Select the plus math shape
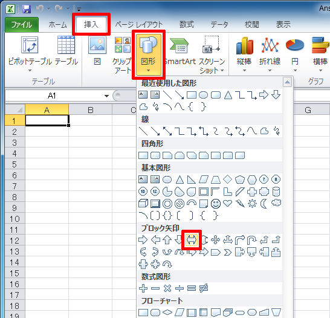The width and height of the screenshot is (330, 318). [x=143, y=288]
